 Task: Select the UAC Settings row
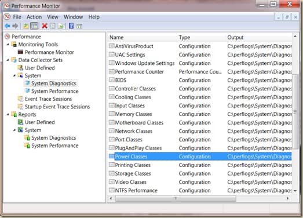pyautogui.click(x=200, y=54)
